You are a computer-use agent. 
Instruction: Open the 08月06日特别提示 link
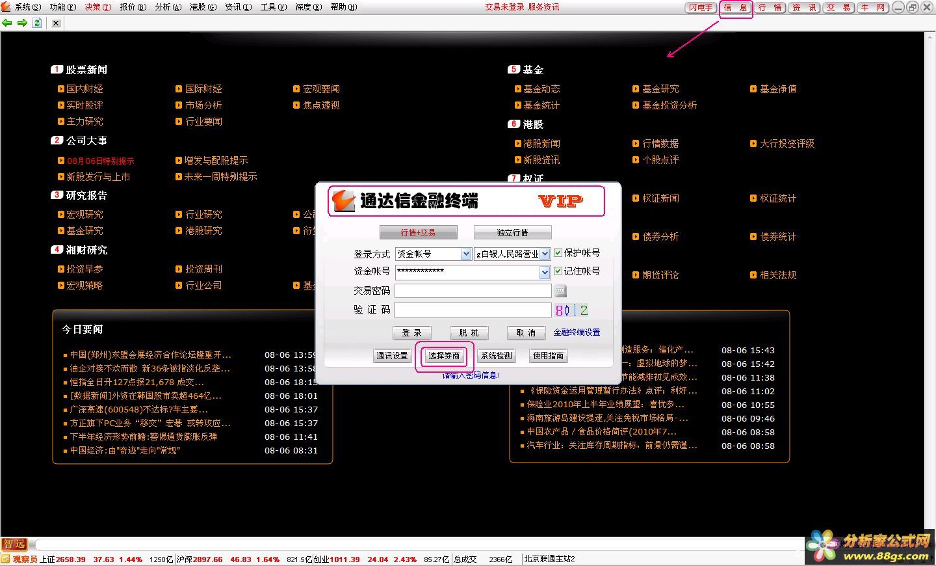tap(101, 161)
